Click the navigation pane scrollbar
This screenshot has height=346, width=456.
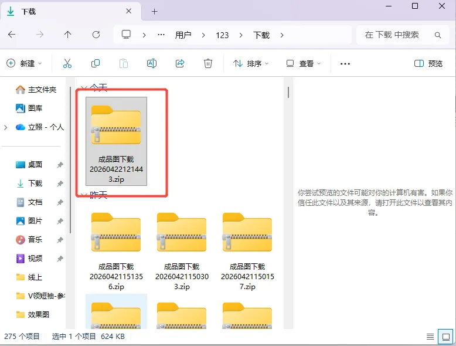point(70,160)
